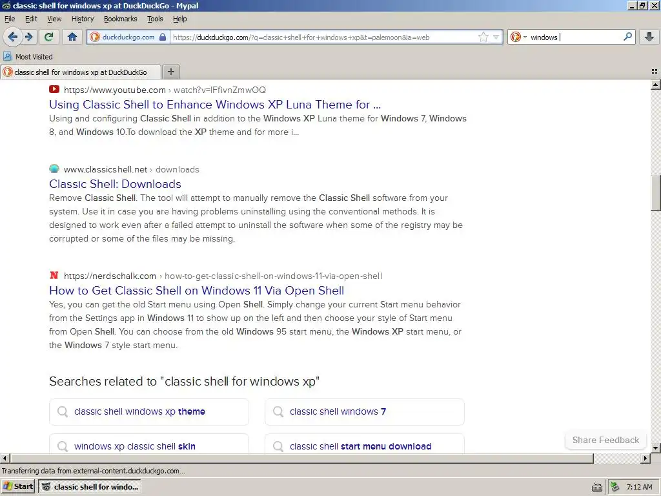Go forward using the Forward arrow button
This screenshot has width=661, height=496.
[29, 37]
